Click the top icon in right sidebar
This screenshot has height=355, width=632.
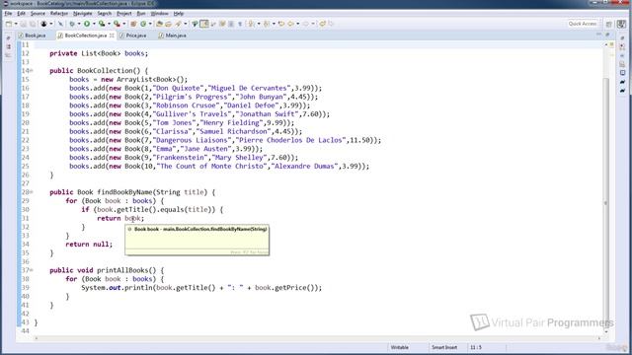coord(622,38)
